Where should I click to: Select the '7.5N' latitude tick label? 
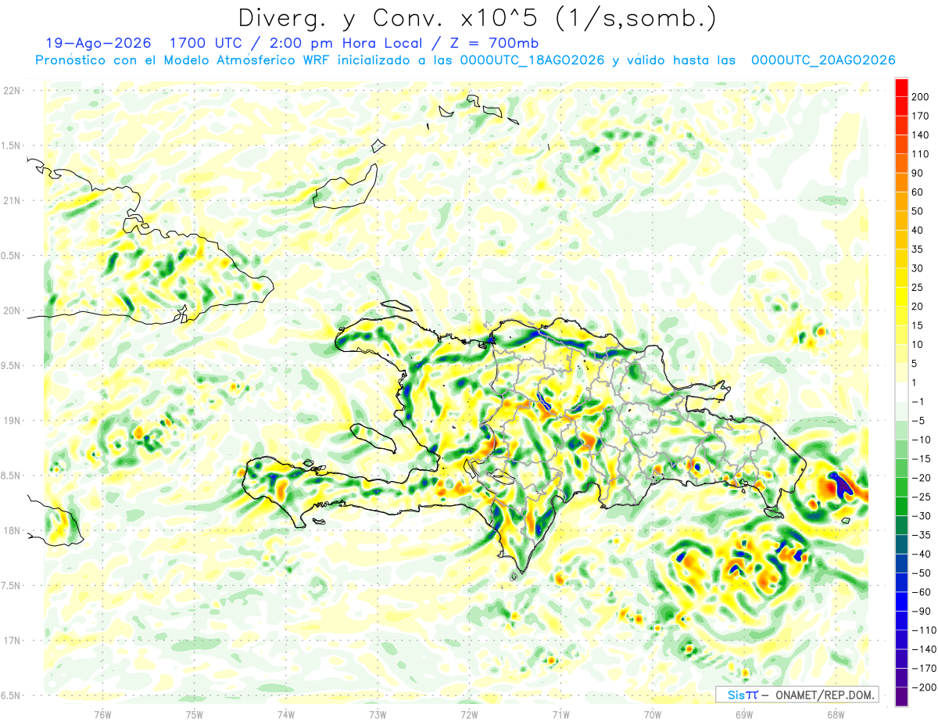point(12,586)
